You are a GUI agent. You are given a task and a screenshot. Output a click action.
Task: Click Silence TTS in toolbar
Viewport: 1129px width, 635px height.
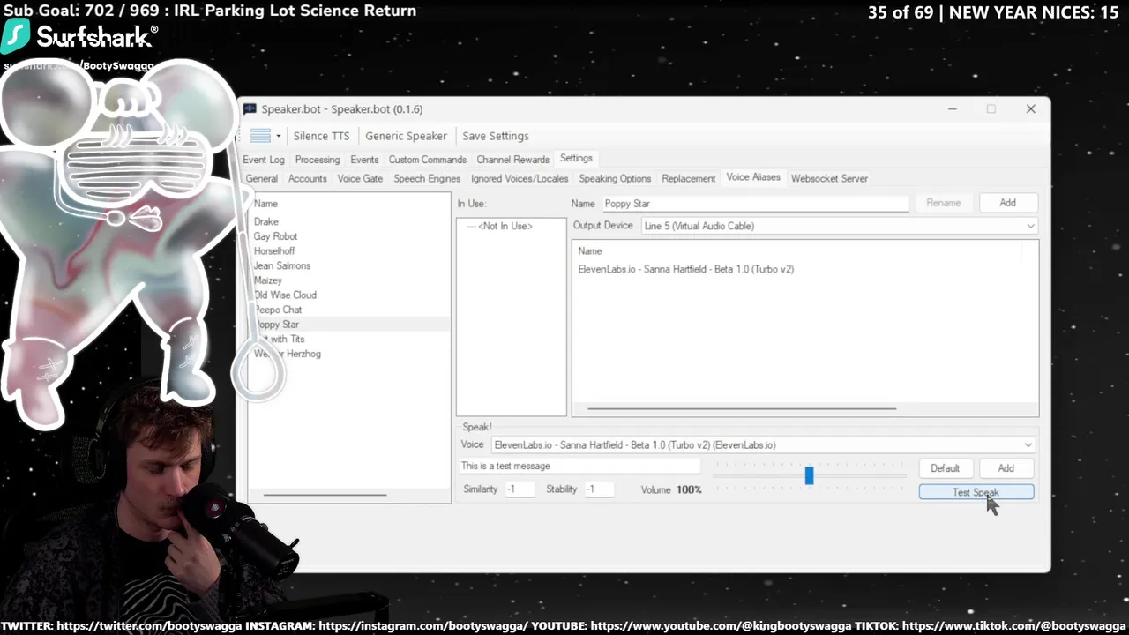click(x=321, y=136)
